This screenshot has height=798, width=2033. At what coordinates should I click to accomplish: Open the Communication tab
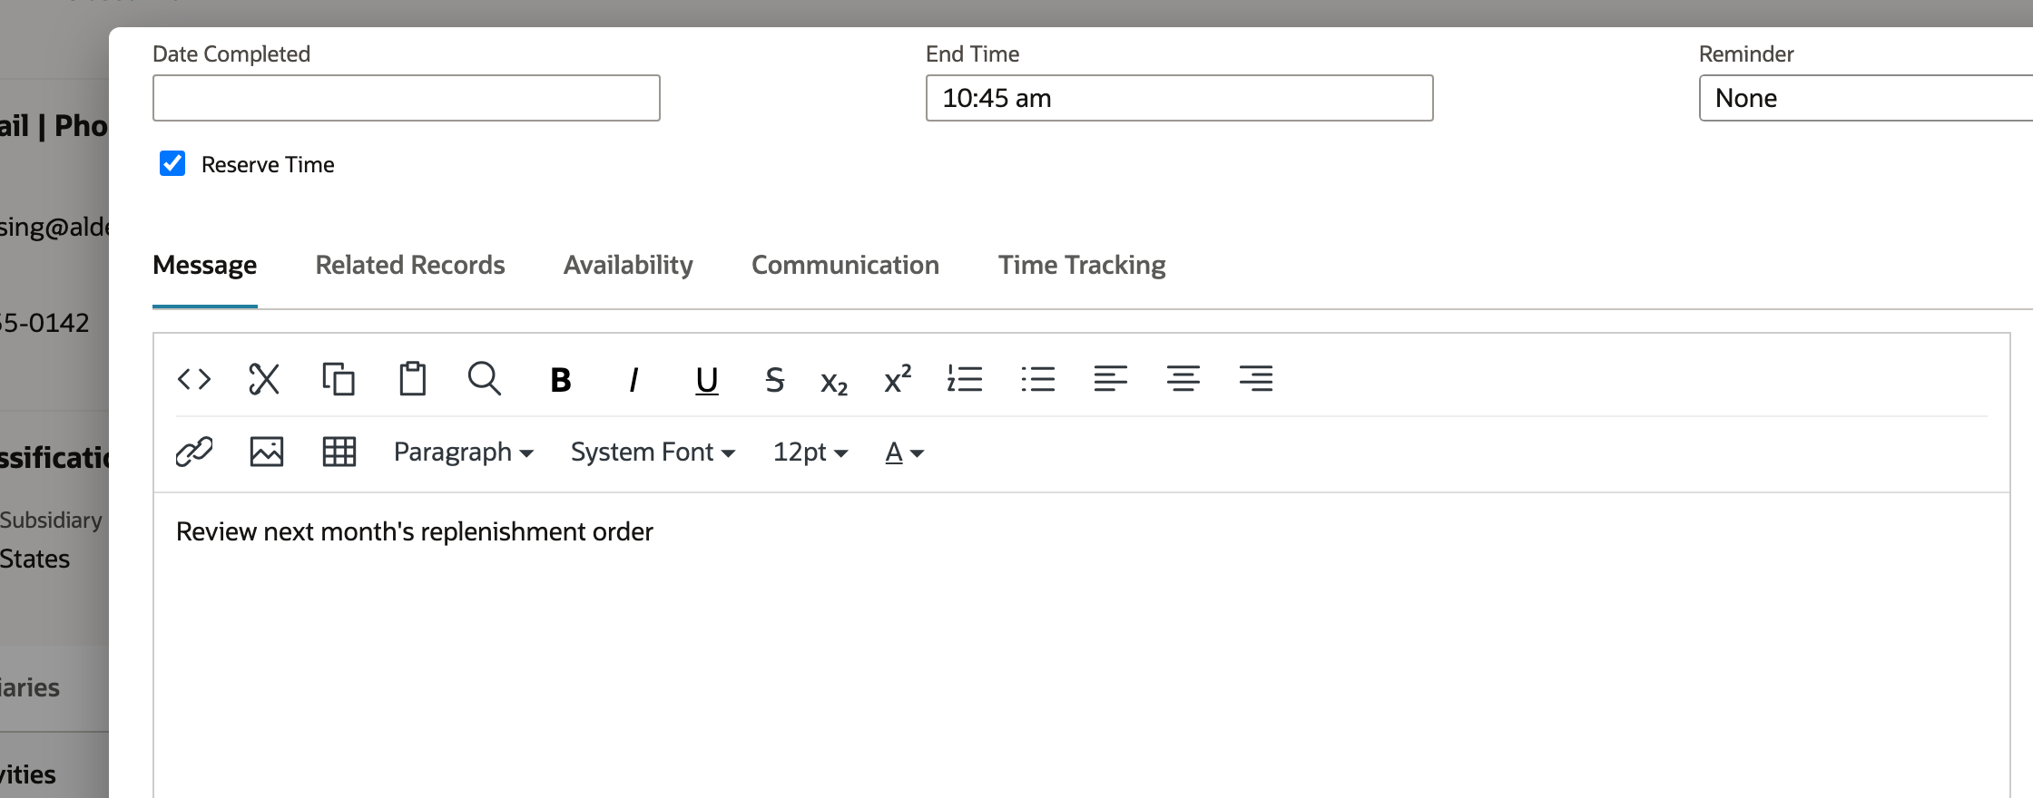845,265
